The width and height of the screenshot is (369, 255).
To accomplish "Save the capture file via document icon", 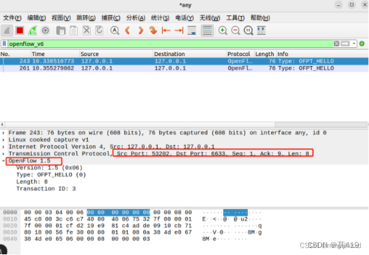I will click(74, 31).
